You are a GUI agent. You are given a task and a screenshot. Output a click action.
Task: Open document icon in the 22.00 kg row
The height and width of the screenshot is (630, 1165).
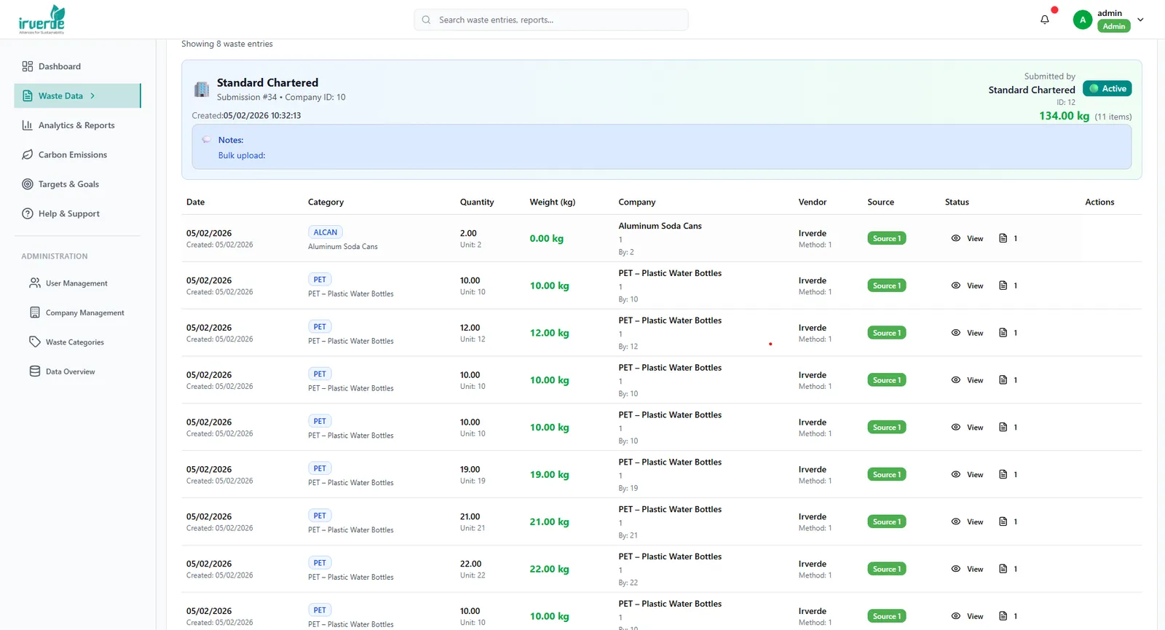(x=1003, y=569)
